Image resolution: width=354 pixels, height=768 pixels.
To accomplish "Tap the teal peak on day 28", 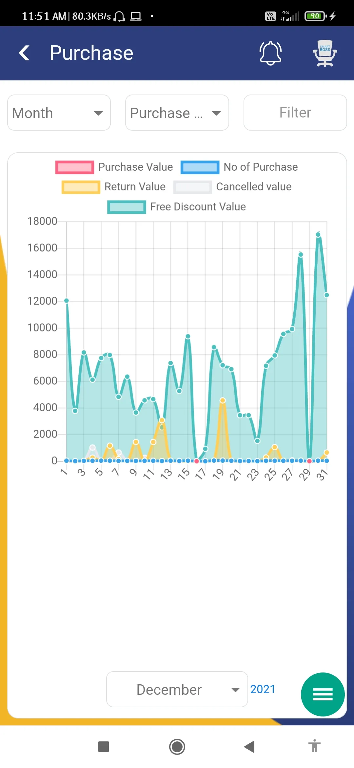I will (x=301, y=255).
